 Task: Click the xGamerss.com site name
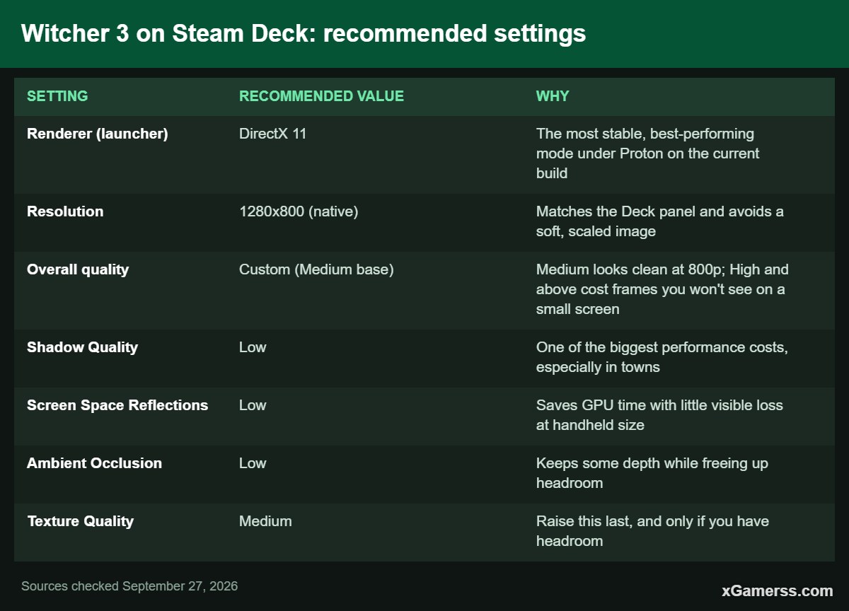point(778,590)
